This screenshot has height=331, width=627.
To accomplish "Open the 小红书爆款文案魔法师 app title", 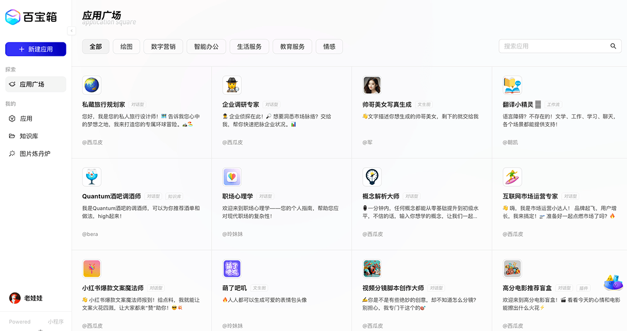I will point(113,288).
